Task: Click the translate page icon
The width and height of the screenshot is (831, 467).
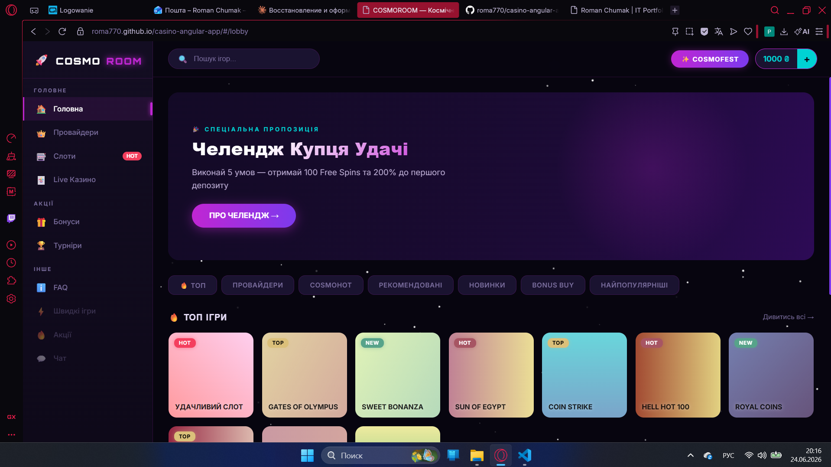Action: (x=718, y=31)
